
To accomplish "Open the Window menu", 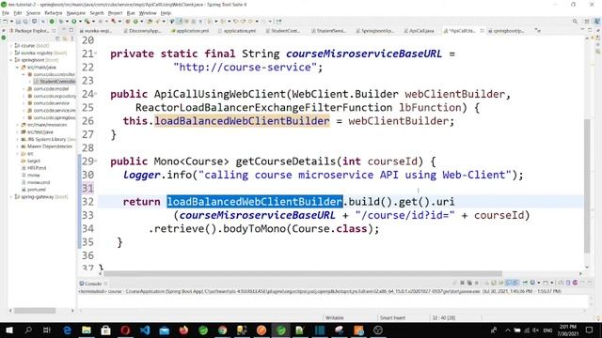I will pyautogui.click(x=148, y=13).
